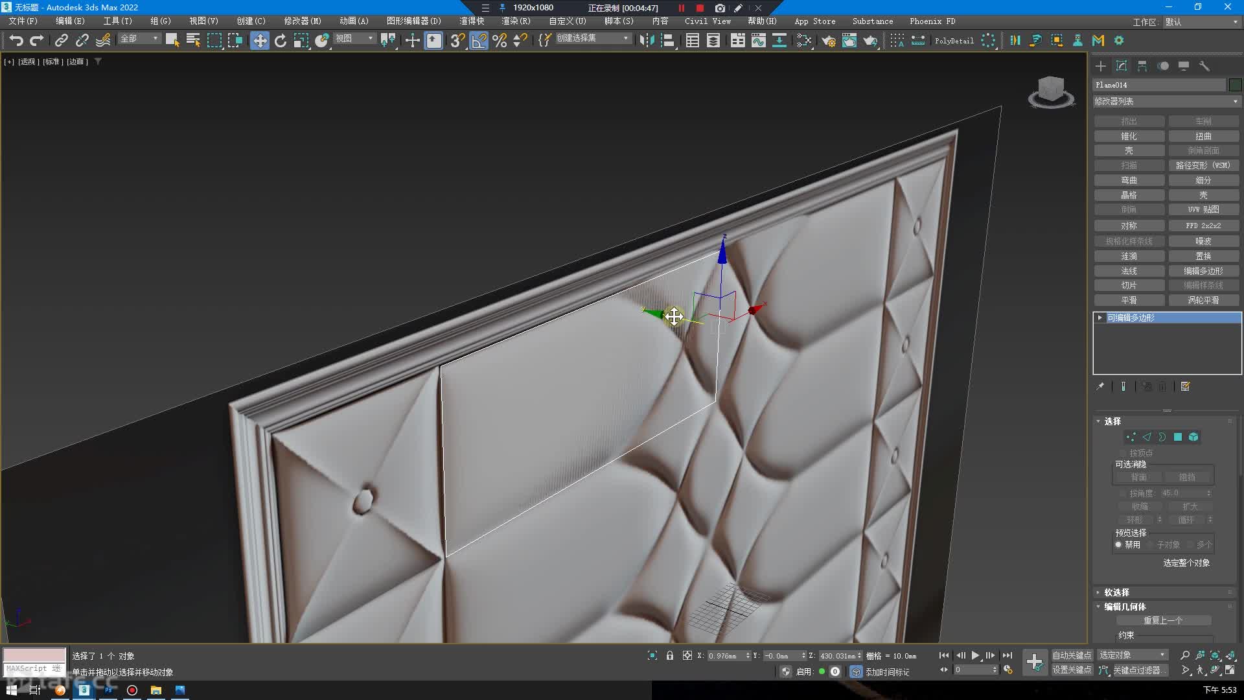Select Edge sub-object level icon
The width and height of the screenshot is (1244, 700).
pyautogui.click(x=1147, y=437)
